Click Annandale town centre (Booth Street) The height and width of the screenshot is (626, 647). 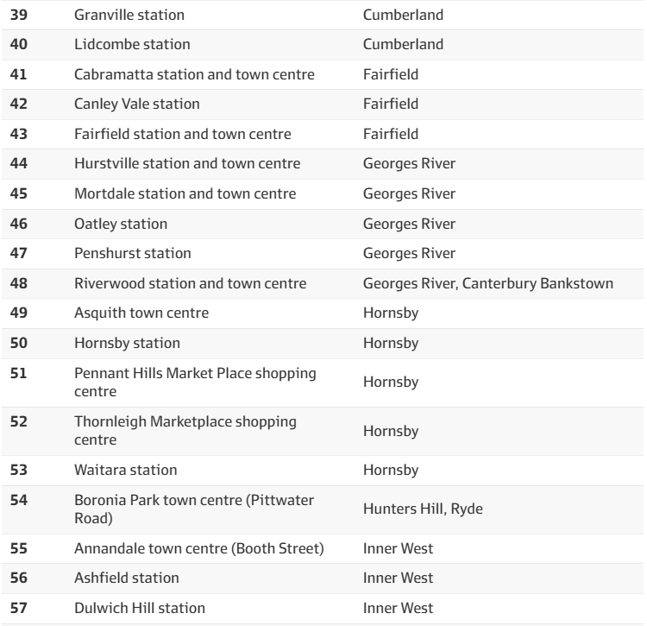coord(198,547)
